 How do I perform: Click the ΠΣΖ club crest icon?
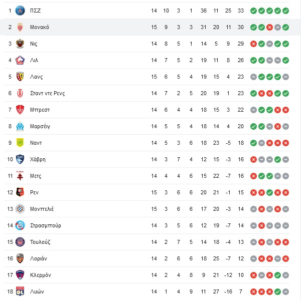20,11
